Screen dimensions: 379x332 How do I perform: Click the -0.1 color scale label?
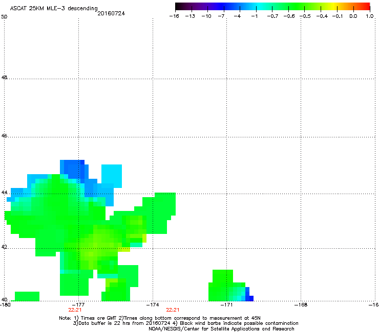(x=338, y=16)
